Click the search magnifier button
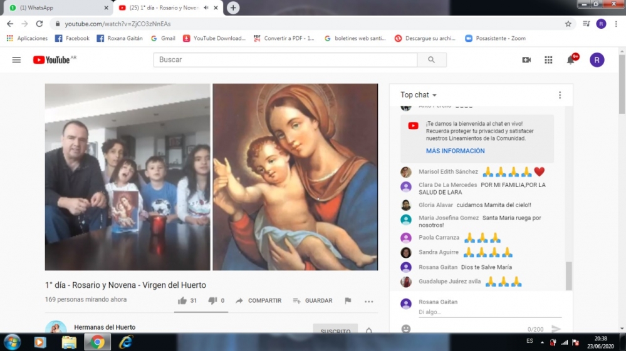Image resolution: width=626 pixels, height=351 pixels. click(x=432, y=60)
